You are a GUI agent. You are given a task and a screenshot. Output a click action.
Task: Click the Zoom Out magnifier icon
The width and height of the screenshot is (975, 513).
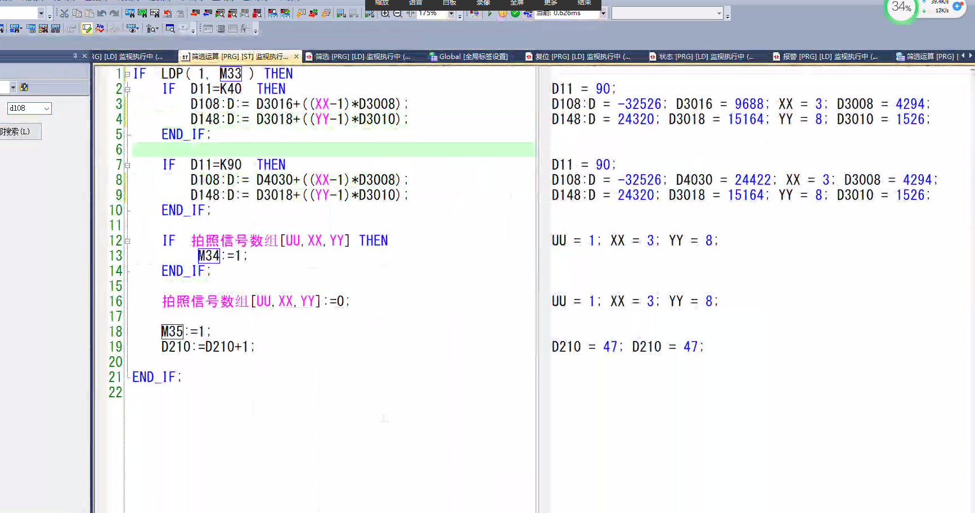click(x=398, y=13)
